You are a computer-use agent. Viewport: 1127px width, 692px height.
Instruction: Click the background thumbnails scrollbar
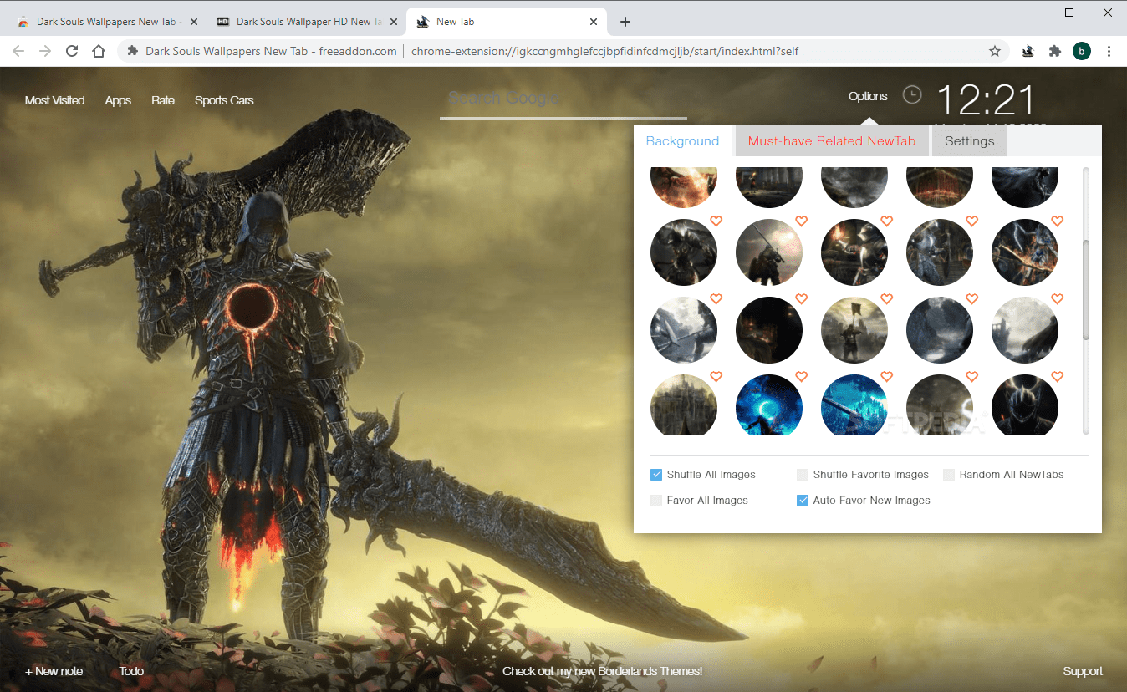[x=1086, y=290]
